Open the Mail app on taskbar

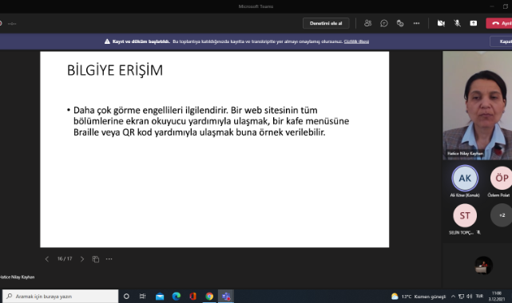tap(160, 296)
